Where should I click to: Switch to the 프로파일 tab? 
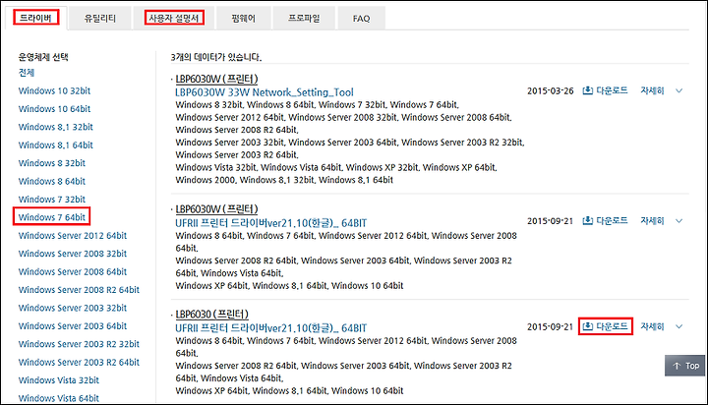[304, 18]
